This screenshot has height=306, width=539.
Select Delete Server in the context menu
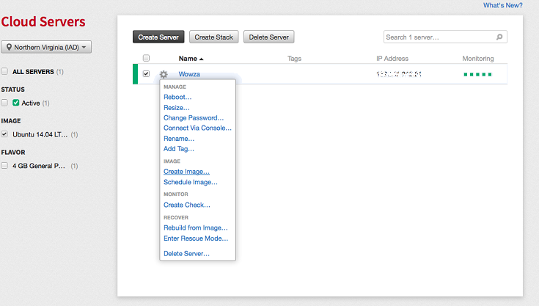pyautogui.click(x=186, y=254)
